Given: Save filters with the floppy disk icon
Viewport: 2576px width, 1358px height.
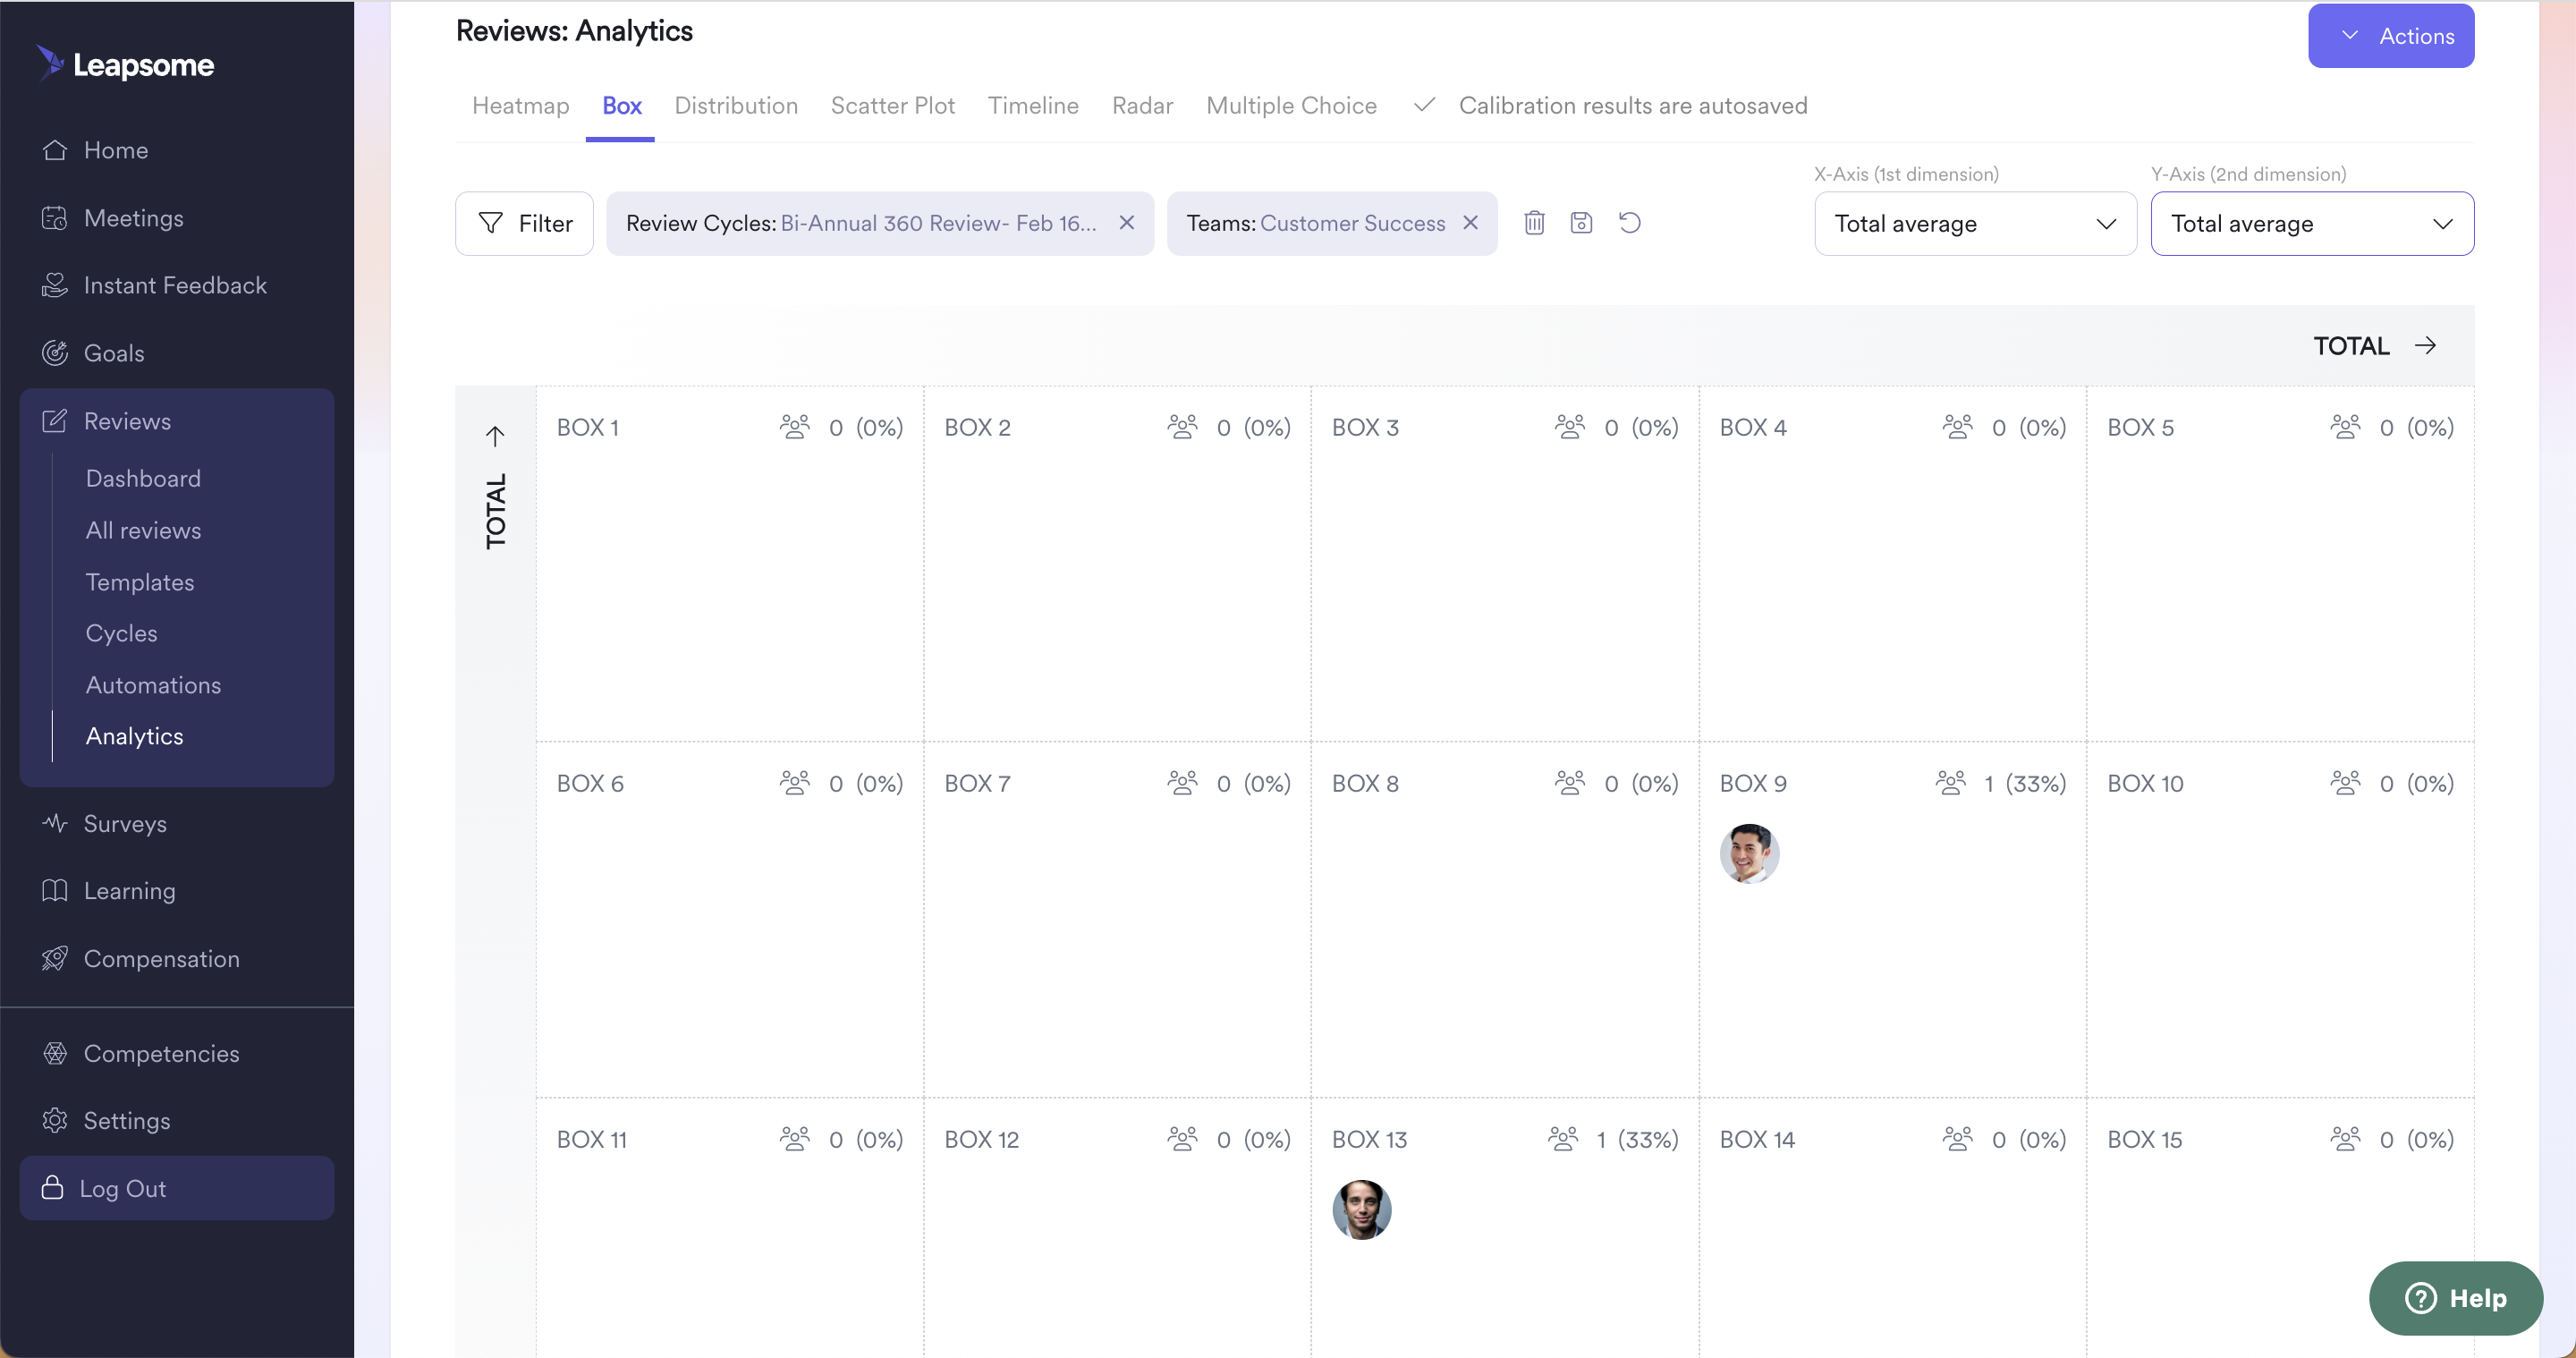Looking at the screenshot, I should (1581, 223).
